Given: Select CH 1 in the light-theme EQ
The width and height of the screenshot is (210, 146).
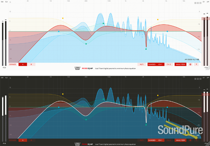Looking at the screenshot, I should point(160,65).
